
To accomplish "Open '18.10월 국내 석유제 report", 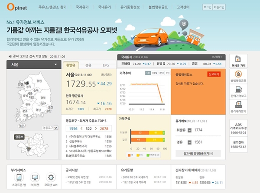I will point(134,182).
